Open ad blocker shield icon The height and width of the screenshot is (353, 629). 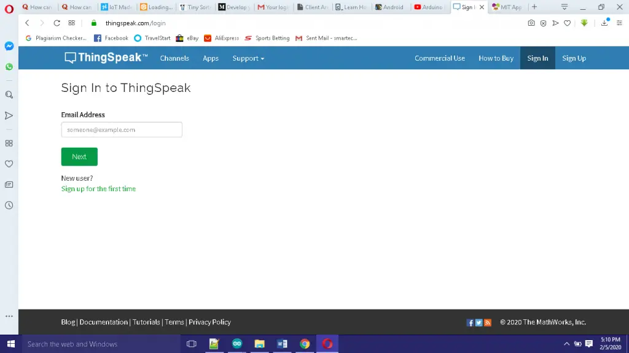(543, 23)
